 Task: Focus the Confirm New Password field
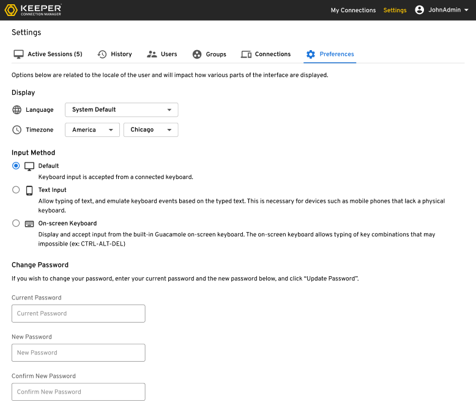tap(78, 392)
